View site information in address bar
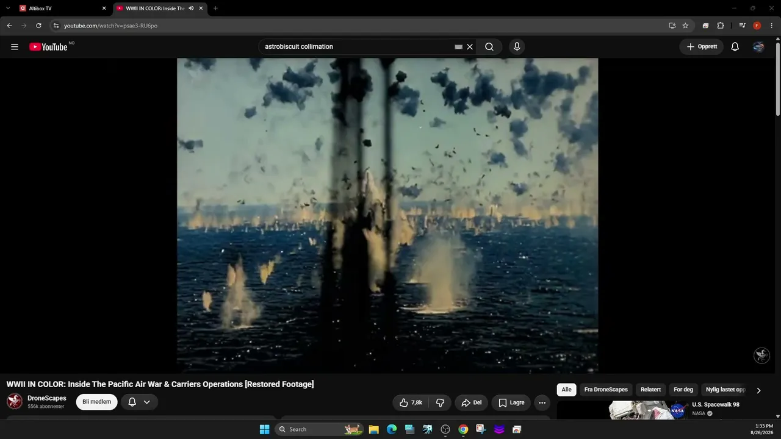Viewport: 781px width, 439px height. (56, 26)
